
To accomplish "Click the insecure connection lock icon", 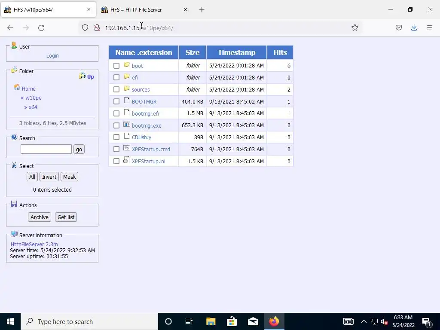I will tap(97, 27).
